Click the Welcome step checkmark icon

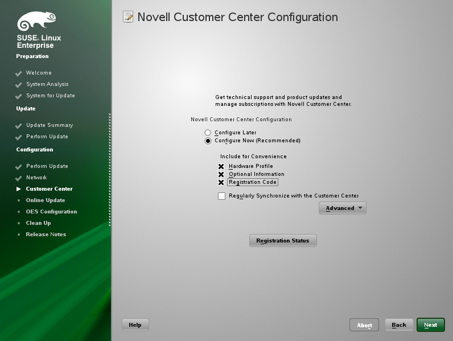pos(18,73)
